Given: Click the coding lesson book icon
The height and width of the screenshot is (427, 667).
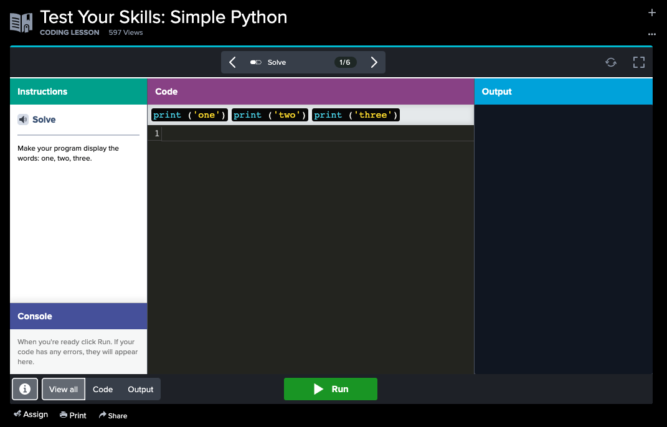Looking at the screenshot, I should (x=21, y=23).
